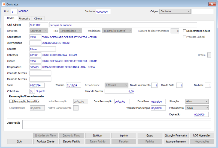Click the Cobertura code field SU
218x148 pixels.
32,91
